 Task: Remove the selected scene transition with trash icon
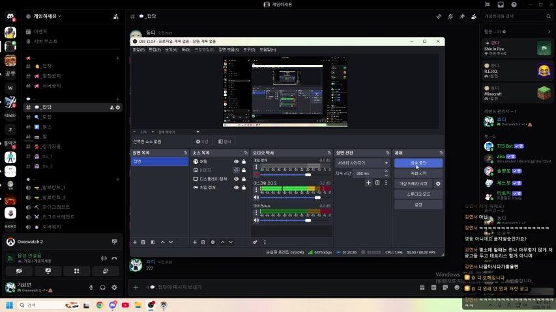click(x=377, y=183)
